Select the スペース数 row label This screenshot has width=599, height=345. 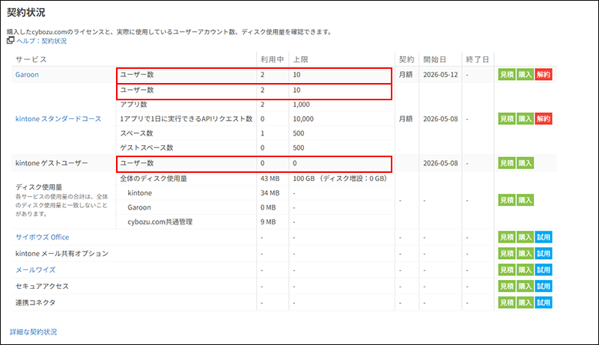(136, 133)
